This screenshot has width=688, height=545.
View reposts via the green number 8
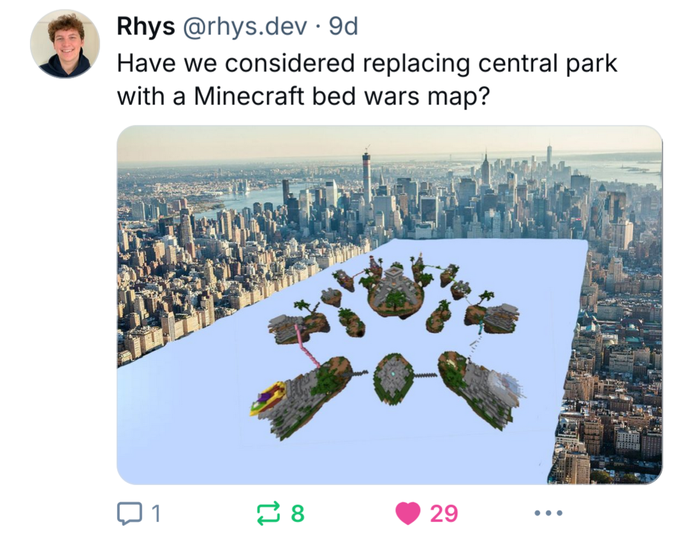tap(298, 513)
